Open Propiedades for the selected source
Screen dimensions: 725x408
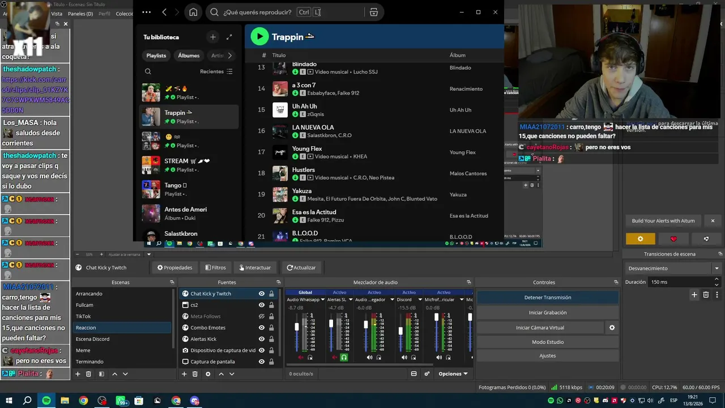(174, 267)
